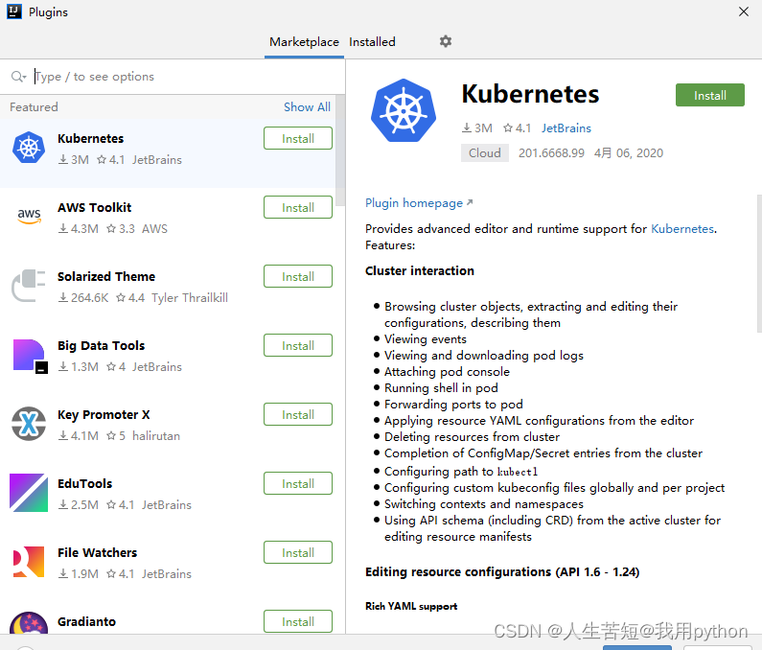Open the Kubernetes link in description
The height and width of the screenshot is (650, 762).
pos(682,229)
